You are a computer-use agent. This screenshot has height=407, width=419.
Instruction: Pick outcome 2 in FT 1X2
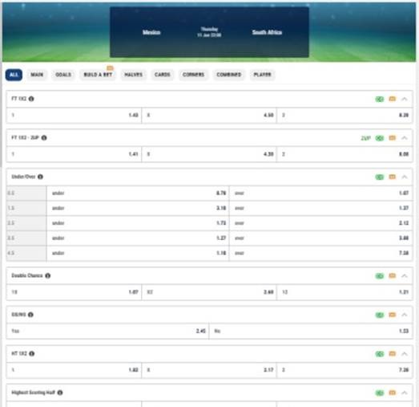tap(344, 116)
